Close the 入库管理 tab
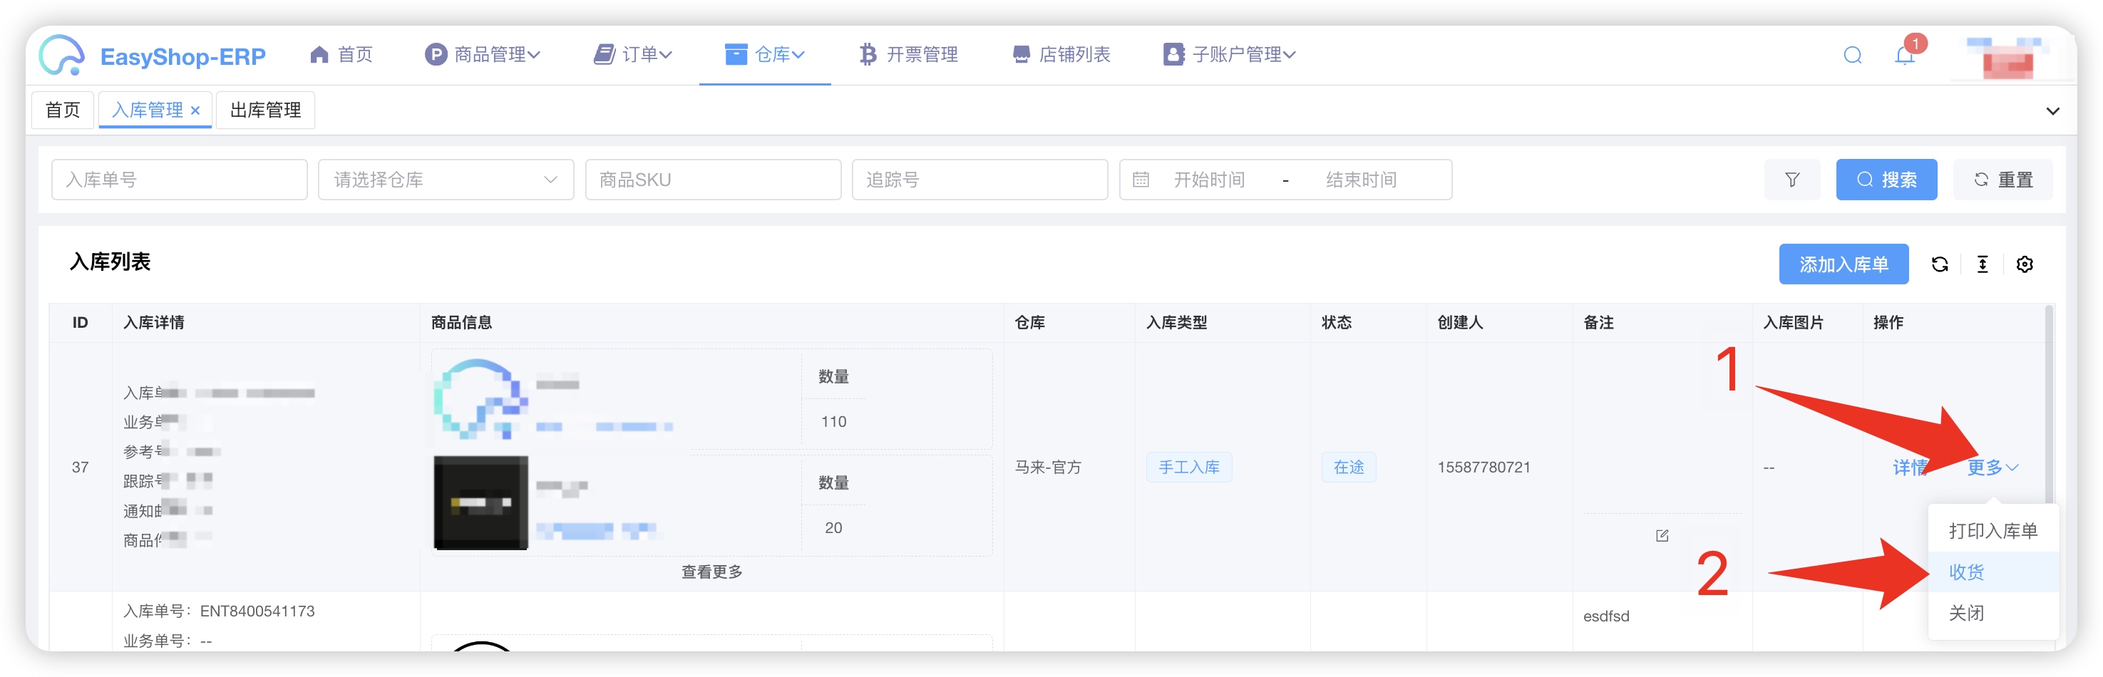The image size is (2103, 677). click(x=195, y=111)
